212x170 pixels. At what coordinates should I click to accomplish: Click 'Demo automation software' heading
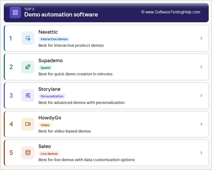61,14
